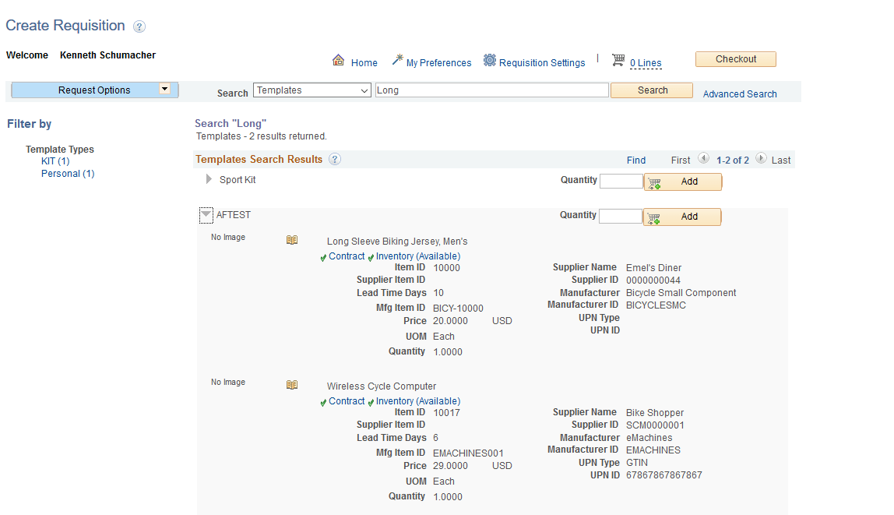Click the Requisition Settings gear icon
The image size is (894, 515).
pyautogui.click(x=489, y=60)
